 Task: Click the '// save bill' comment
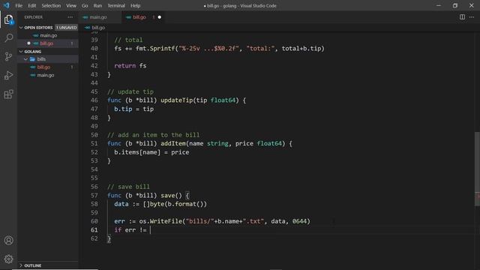[x=128, y=187]
